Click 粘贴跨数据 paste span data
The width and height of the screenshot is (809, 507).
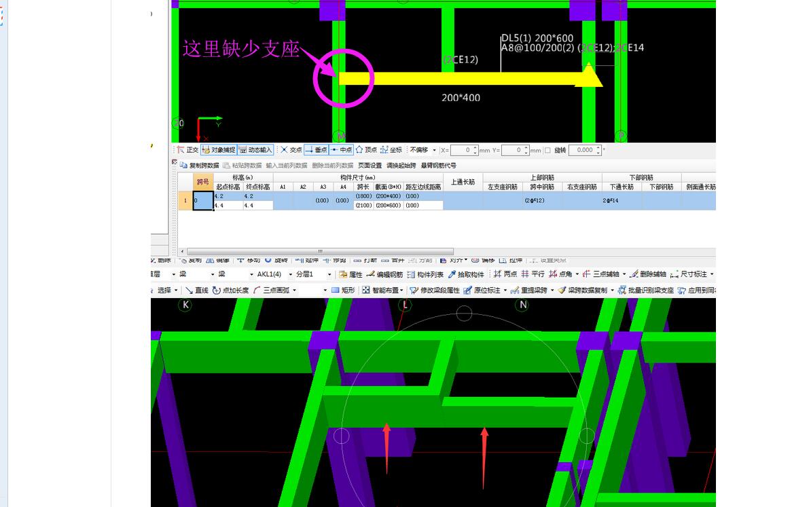(x=242, y=166)
